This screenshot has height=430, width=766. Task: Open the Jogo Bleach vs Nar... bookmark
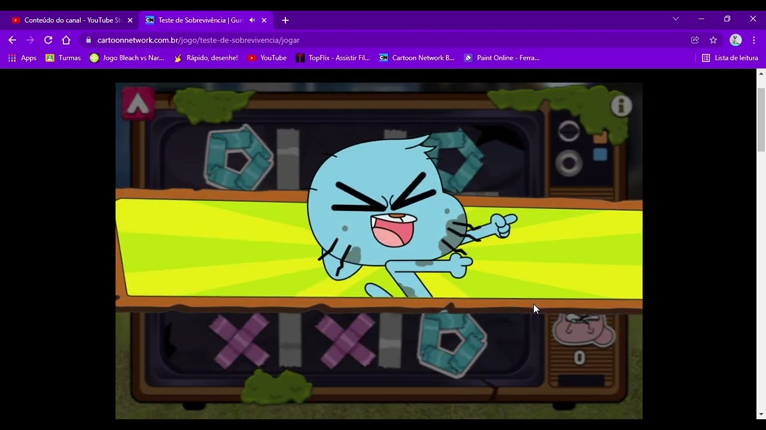point(127,58)
